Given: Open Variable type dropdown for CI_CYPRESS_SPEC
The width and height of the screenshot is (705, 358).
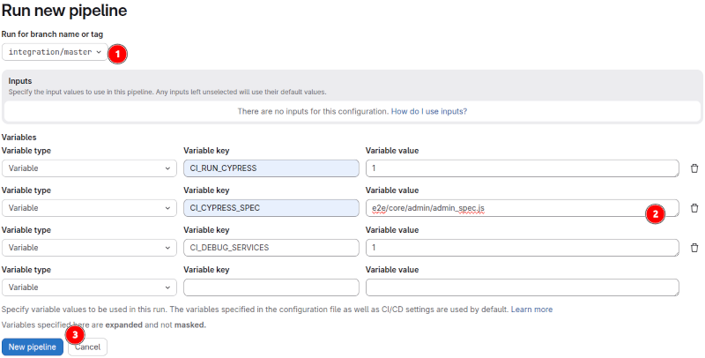Looking at the screenshot, I should [89, 208].
